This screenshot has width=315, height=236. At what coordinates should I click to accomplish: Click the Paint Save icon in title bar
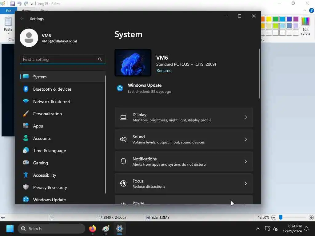[x=12, y=3]
